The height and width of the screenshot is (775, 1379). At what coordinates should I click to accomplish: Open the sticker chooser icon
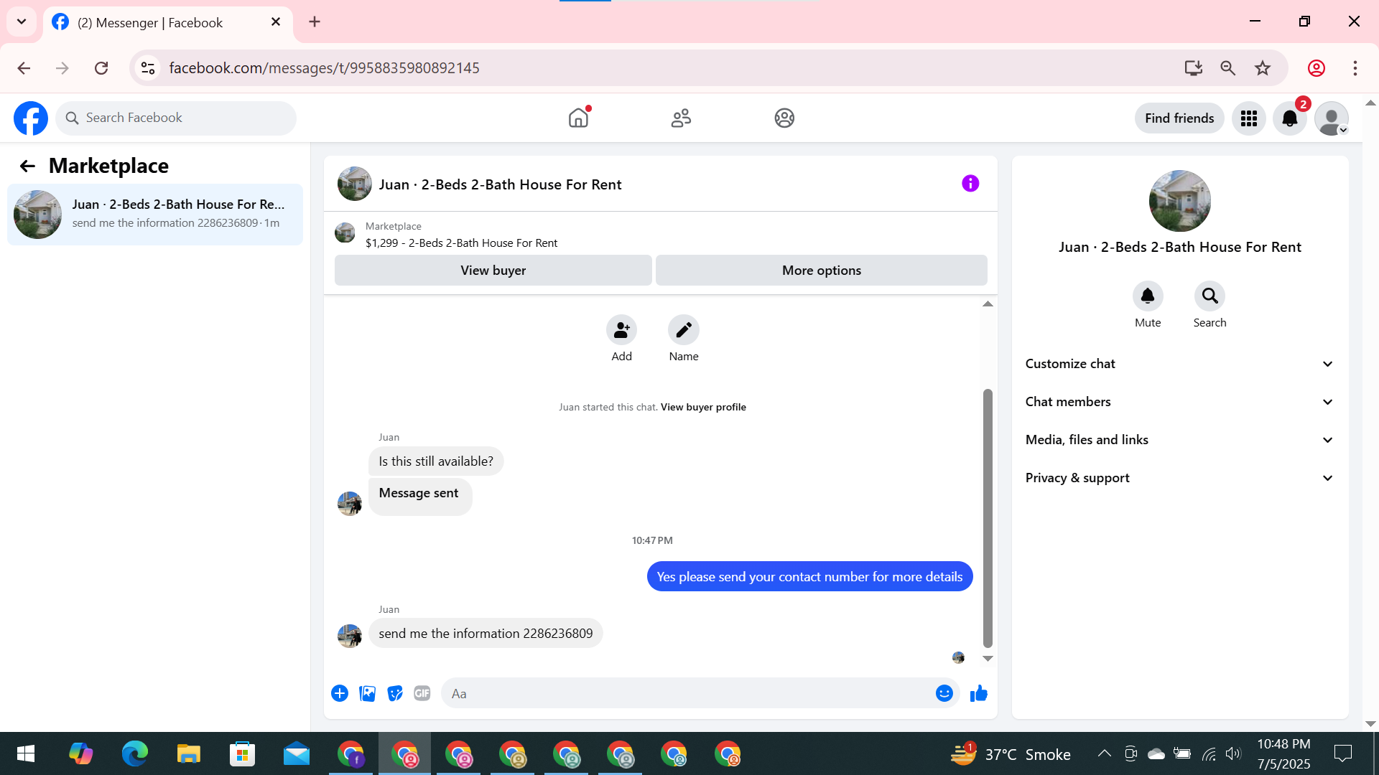pos(394,693)
